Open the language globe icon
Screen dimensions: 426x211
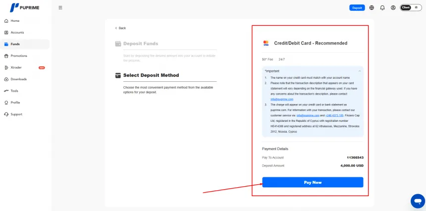tap(372, 8)
